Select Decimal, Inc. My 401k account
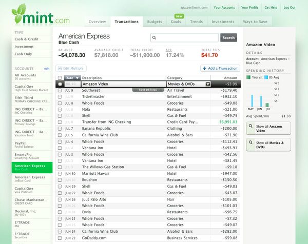Viewport: 308px width, 244px height. pyautogui.click(x=32, y=213)
